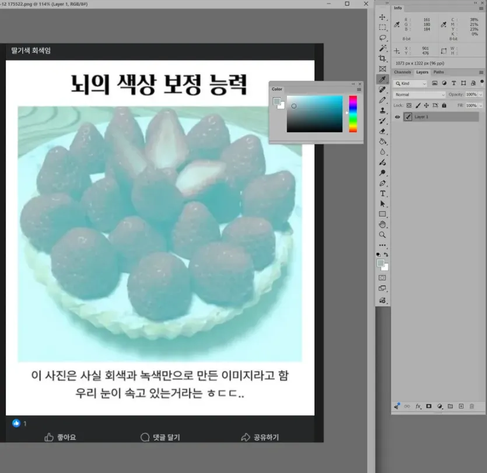Turn layer filtering on or off
Screen dimensions: 487x473
(482, 82)
